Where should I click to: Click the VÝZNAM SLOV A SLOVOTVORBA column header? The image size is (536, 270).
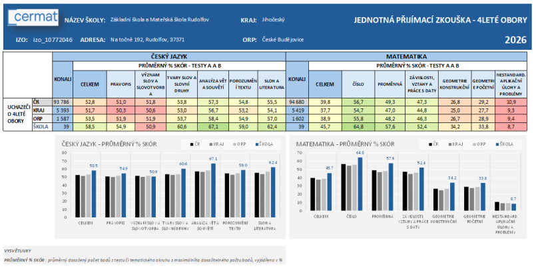pyautogui.click(x=150, y=84)
